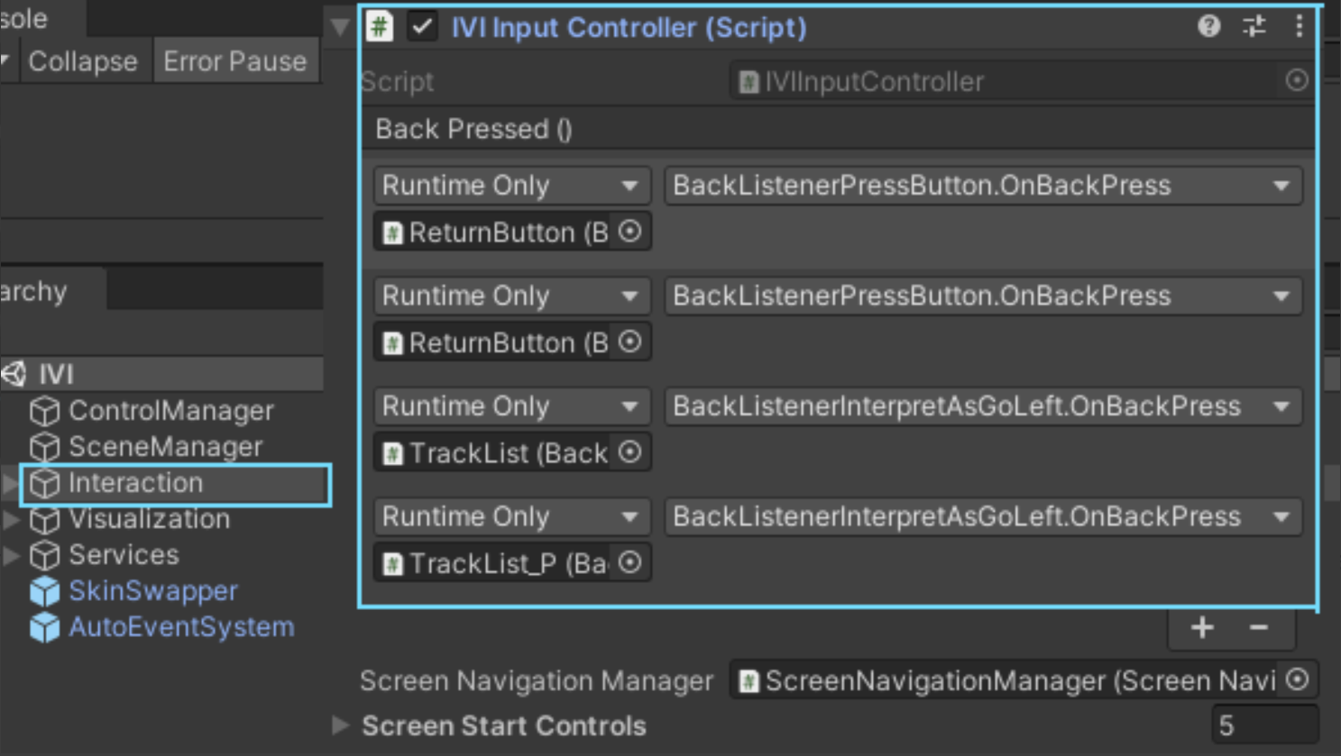Toggle Collapse in the Console toolbar
The image size is (1341, 756).
83,61
